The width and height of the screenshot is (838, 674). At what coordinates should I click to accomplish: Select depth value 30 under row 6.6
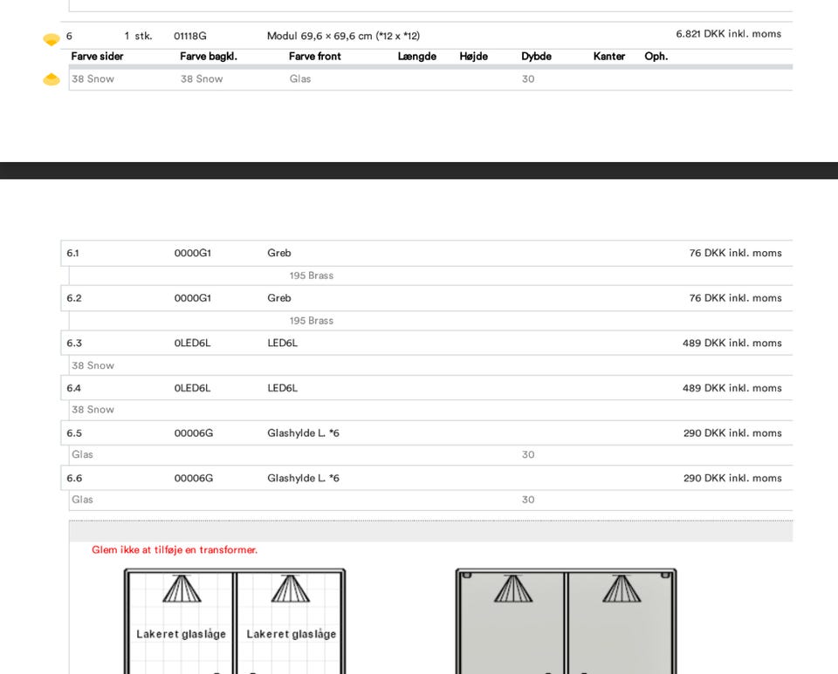tap(528, 500)
